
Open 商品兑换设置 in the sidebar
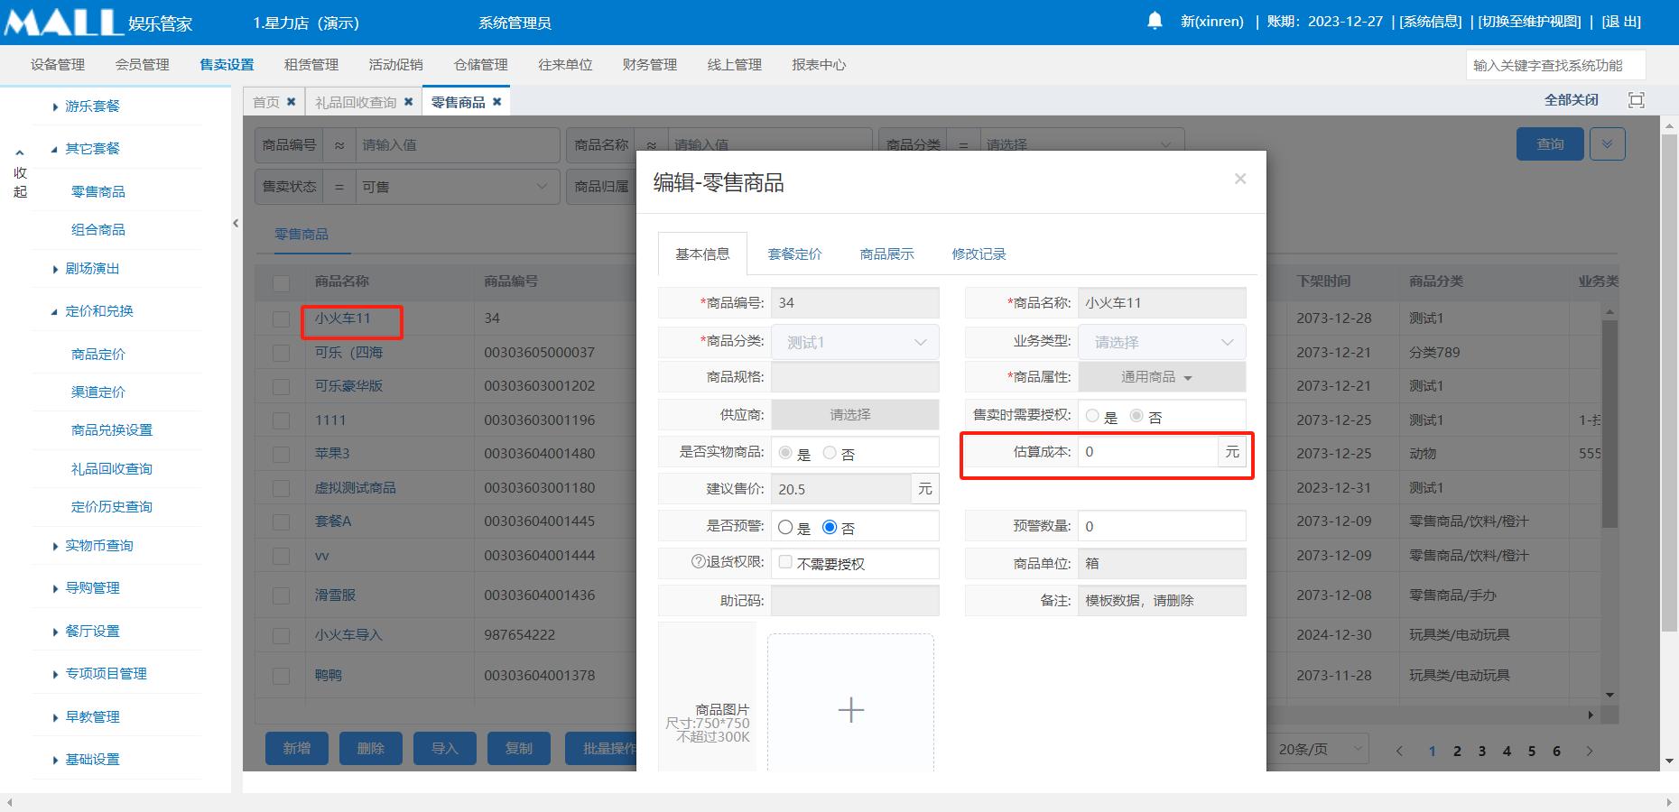point(112,430)
